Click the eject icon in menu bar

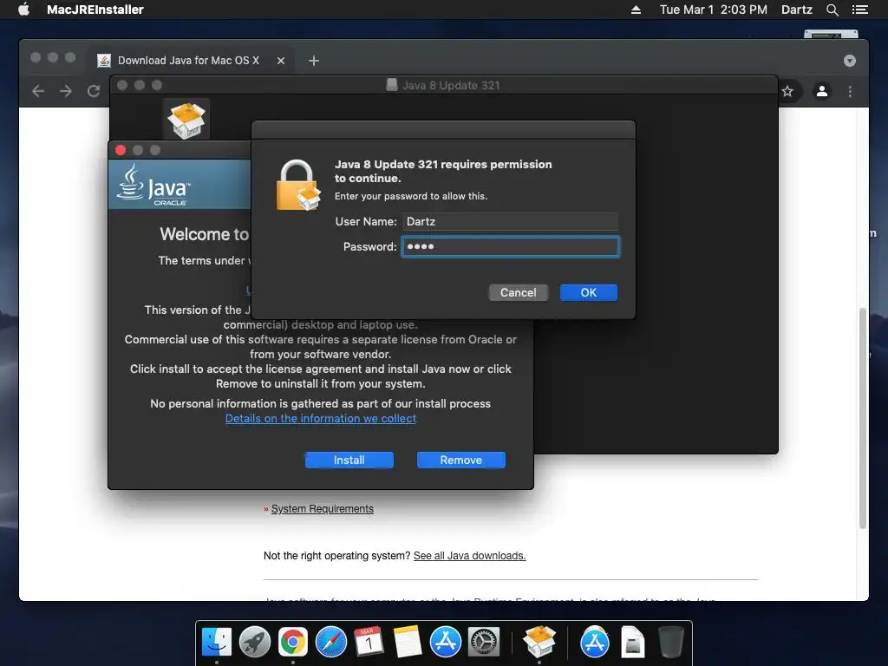(636, 10)
